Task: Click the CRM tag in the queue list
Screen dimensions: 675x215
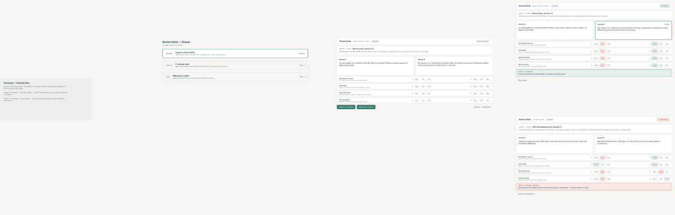Action: tap(168, 77)
